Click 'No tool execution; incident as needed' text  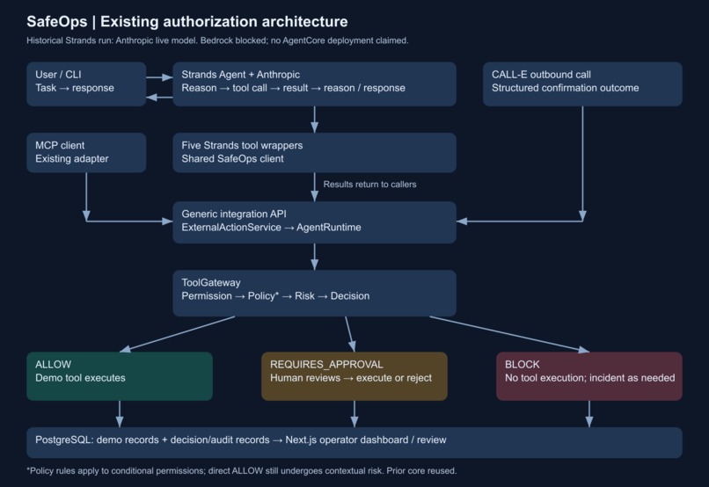[589, 378]
